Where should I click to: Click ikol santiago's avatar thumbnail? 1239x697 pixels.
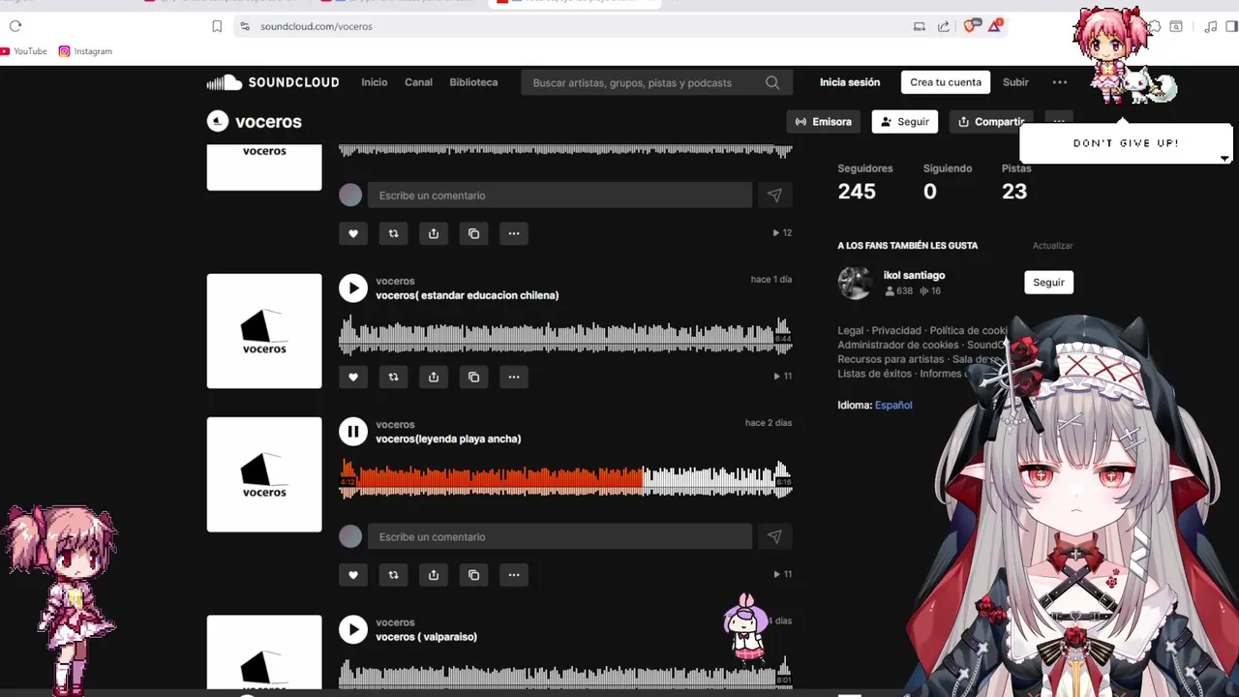pos(855,283)
